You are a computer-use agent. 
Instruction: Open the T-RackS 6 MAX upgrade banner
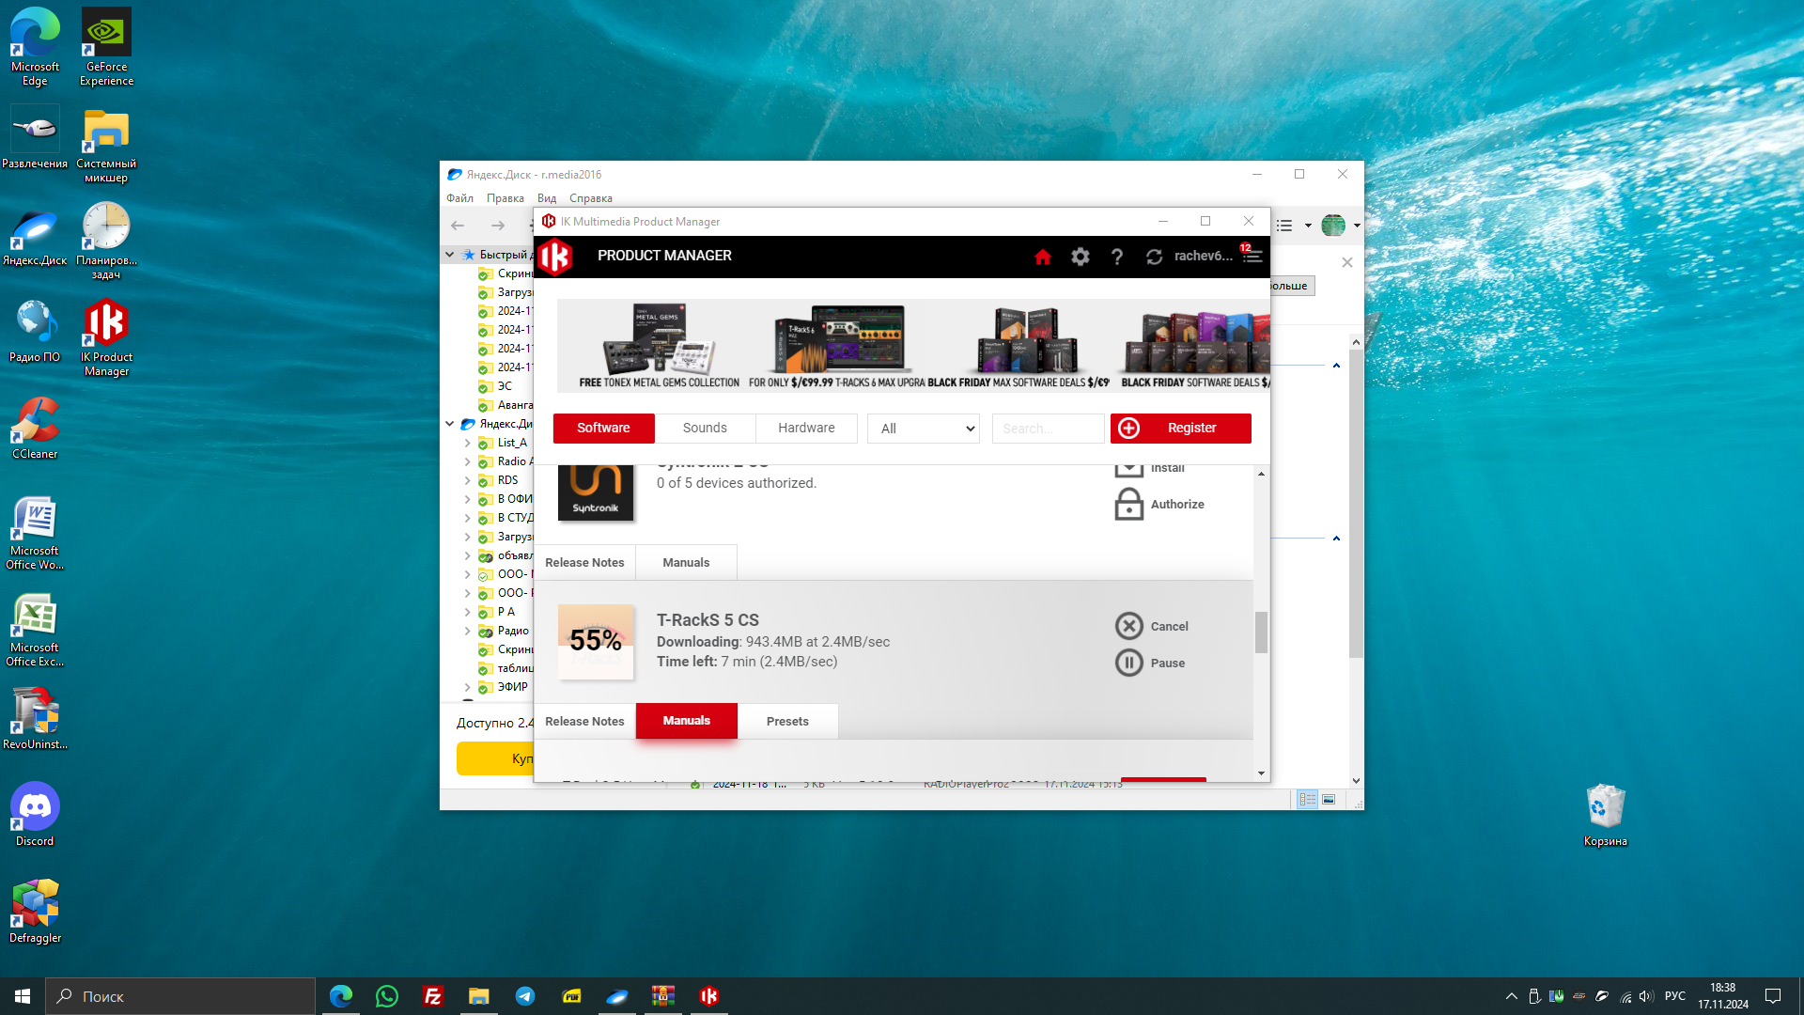point(837,346)
